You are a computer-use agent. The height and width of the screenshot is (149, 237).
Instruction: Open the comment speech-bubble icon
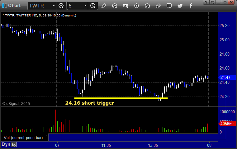coord(169,6)
